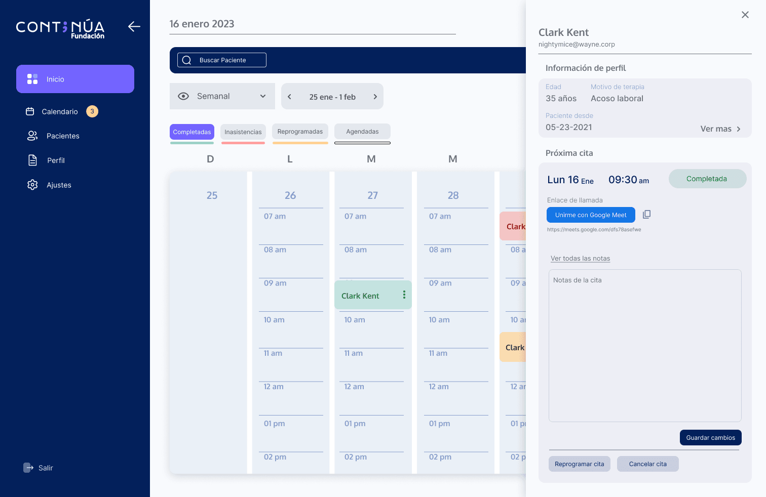The image size is (766, 497).
Task: Open the Semanal view dropdown
Action: 222,96
